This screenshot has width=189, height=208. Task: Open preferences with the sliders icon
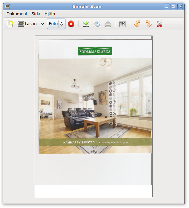(122, 24)
